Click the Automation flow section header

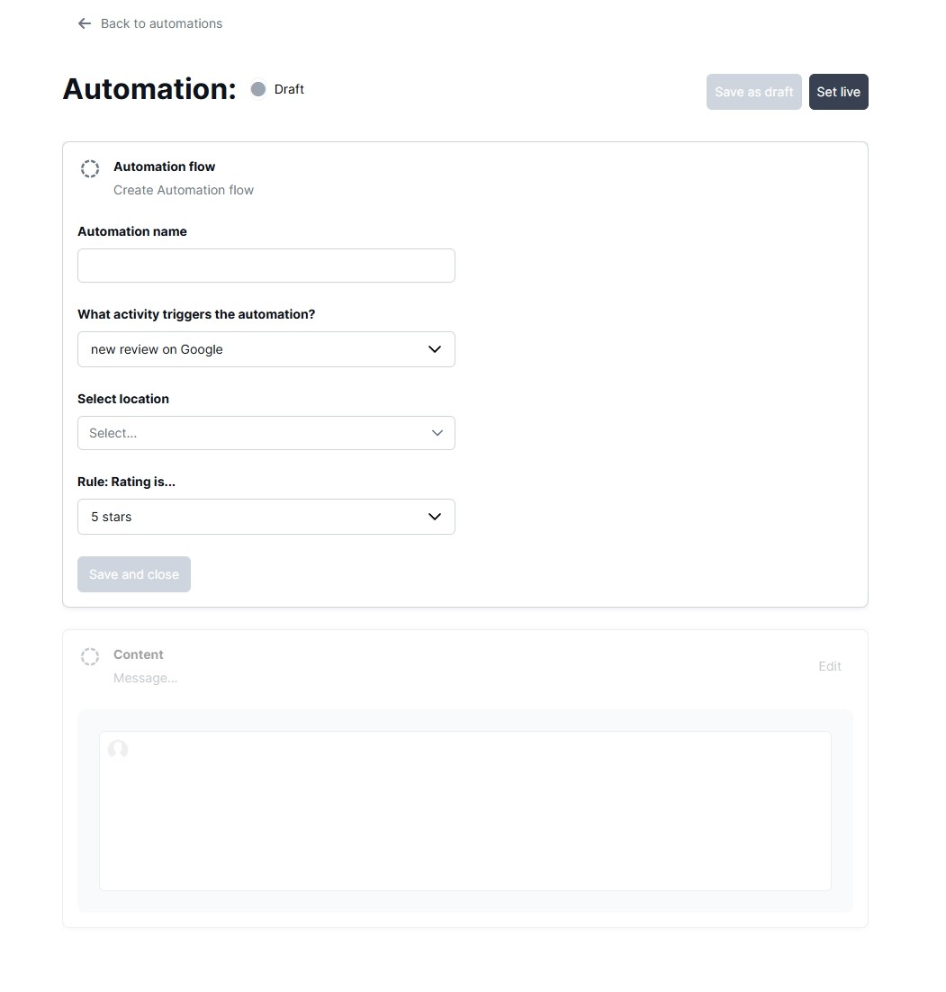164,167
